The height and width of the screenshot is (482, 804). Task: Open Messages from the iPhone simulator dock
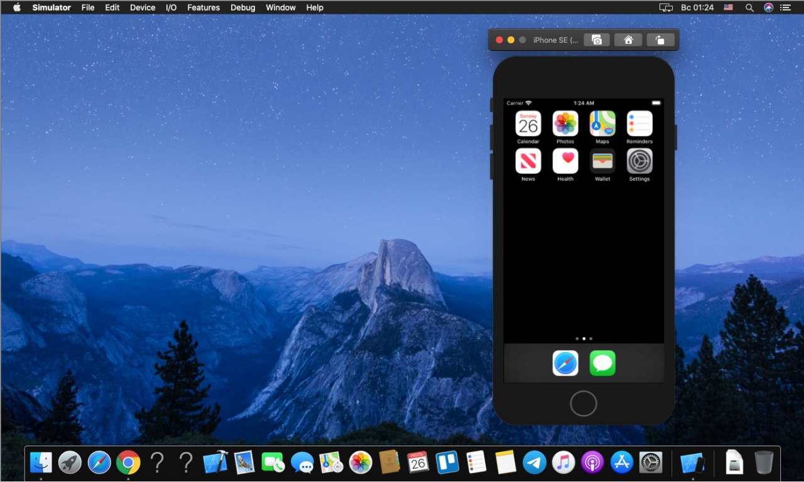[602, 363]
